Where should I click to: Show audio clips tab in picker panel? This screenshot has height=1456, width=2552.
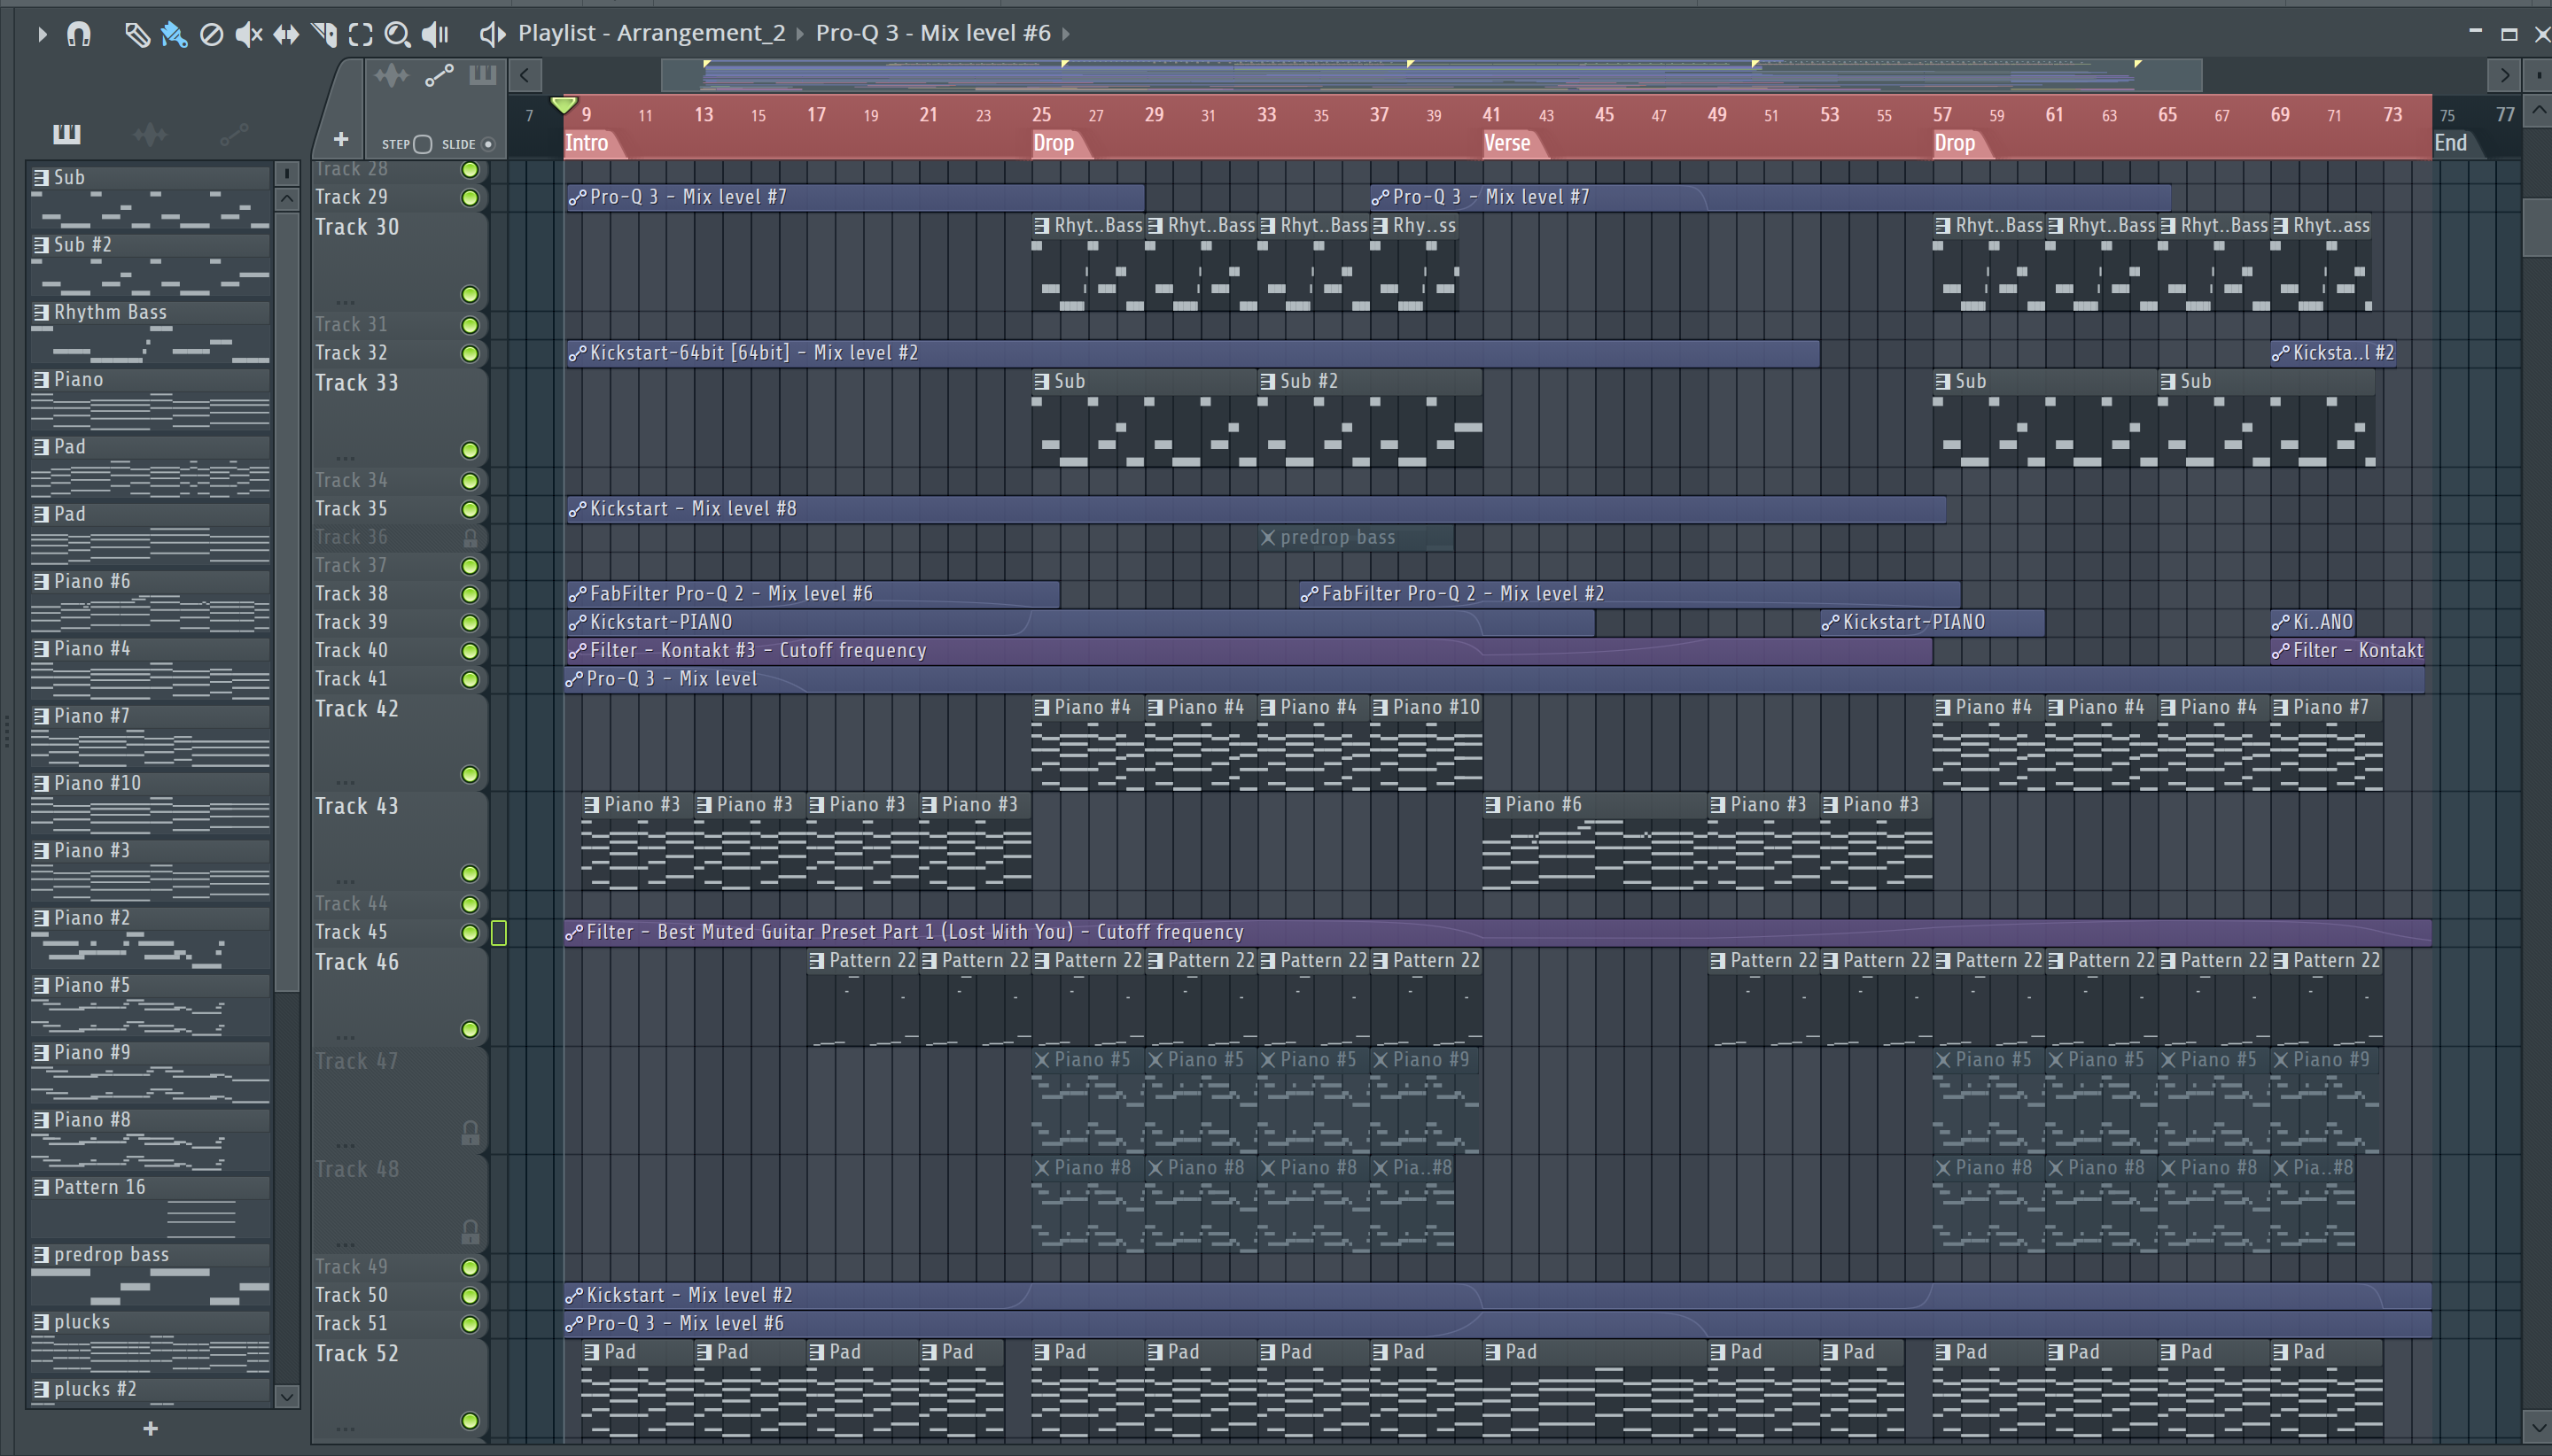tap(149, 134)
